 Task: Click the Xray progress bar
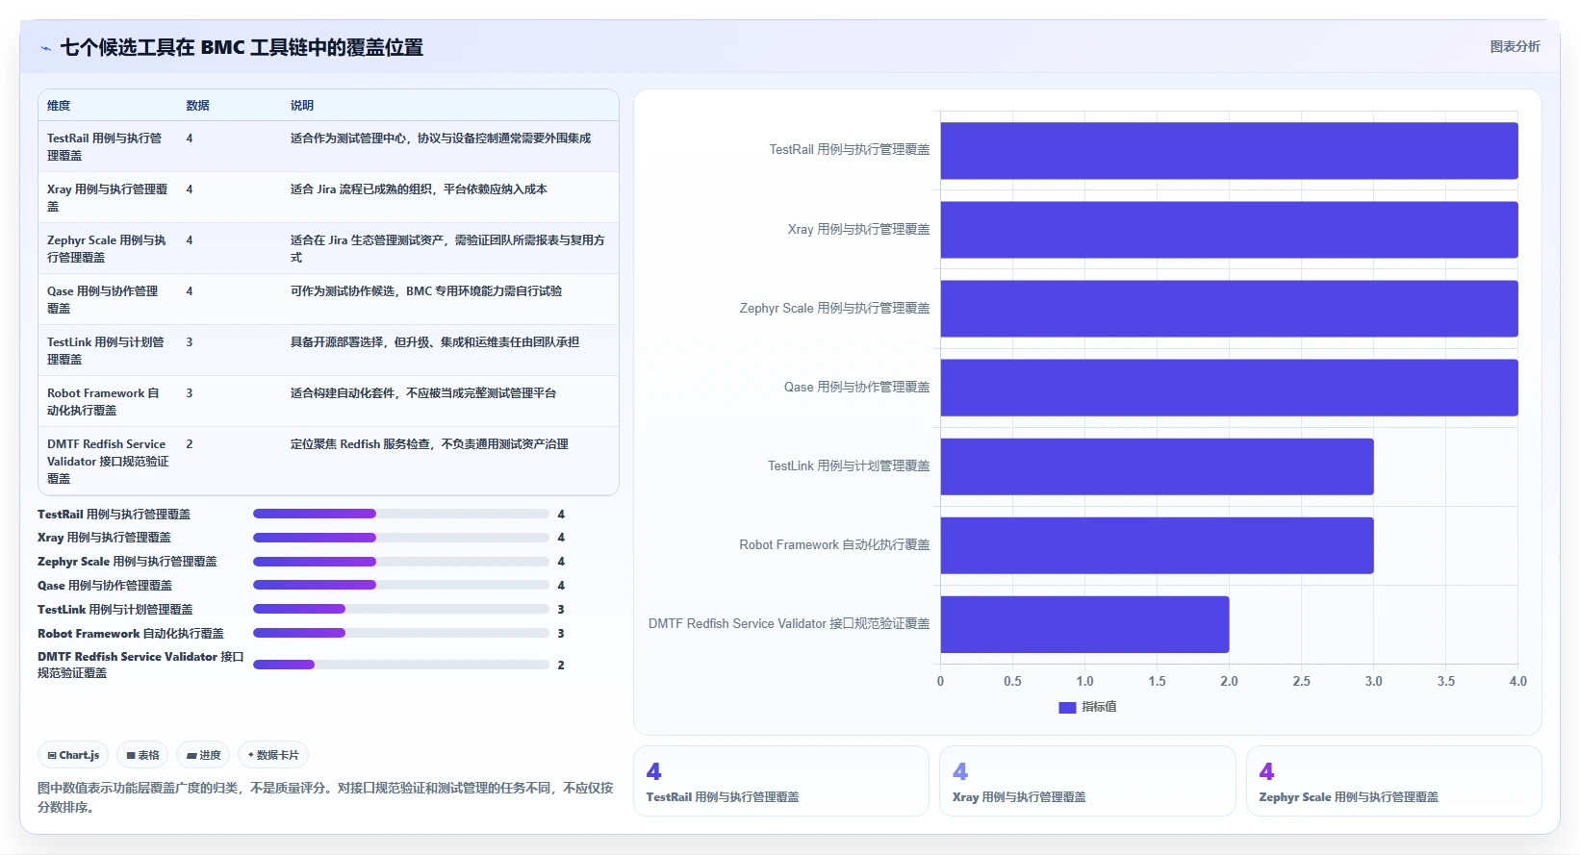401,538
